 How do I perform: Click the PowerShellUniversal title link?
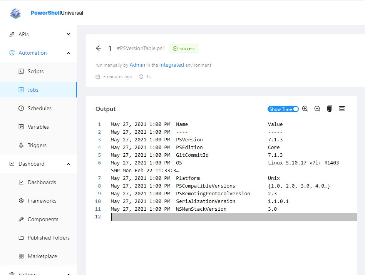[x=57, y=13]
